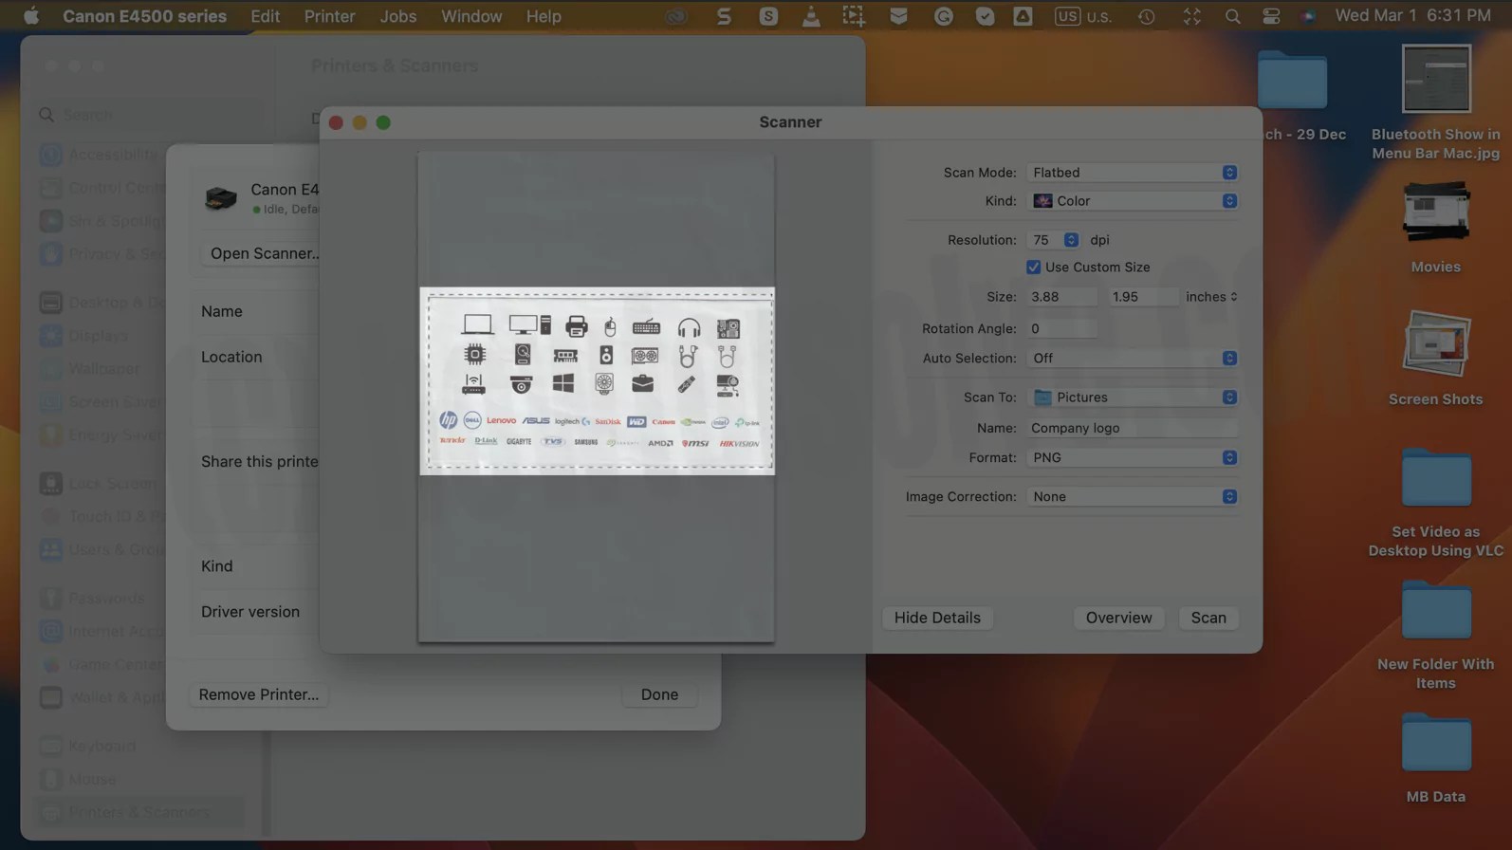The image size is (1512, 850).
Task: Select the MB Data folder on the desktop
Action: click(1435, 744)
